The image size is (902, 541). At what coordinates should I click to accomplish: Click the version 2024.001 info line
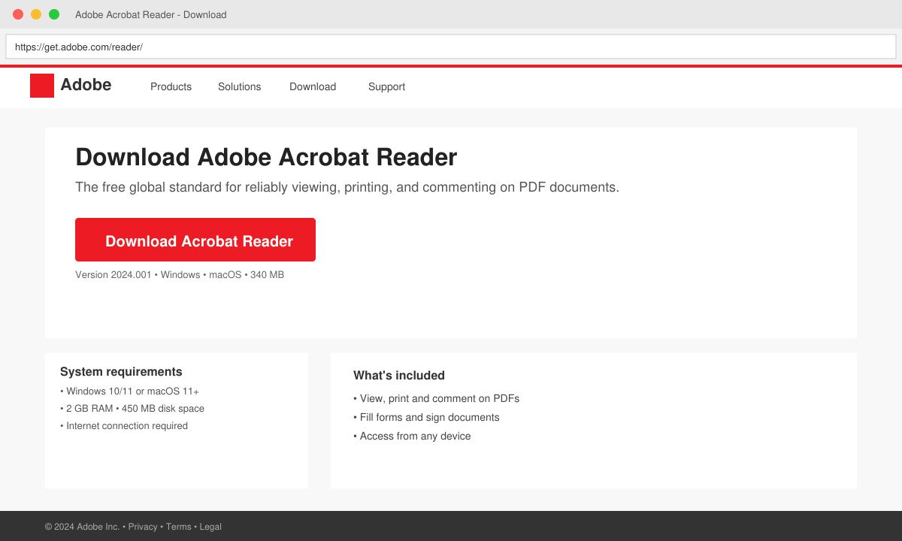180,275
